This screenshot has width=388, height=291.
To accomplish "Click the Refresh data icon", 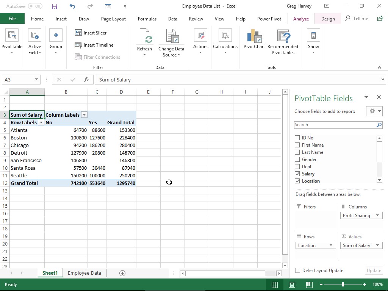I will tap(144, 37).
